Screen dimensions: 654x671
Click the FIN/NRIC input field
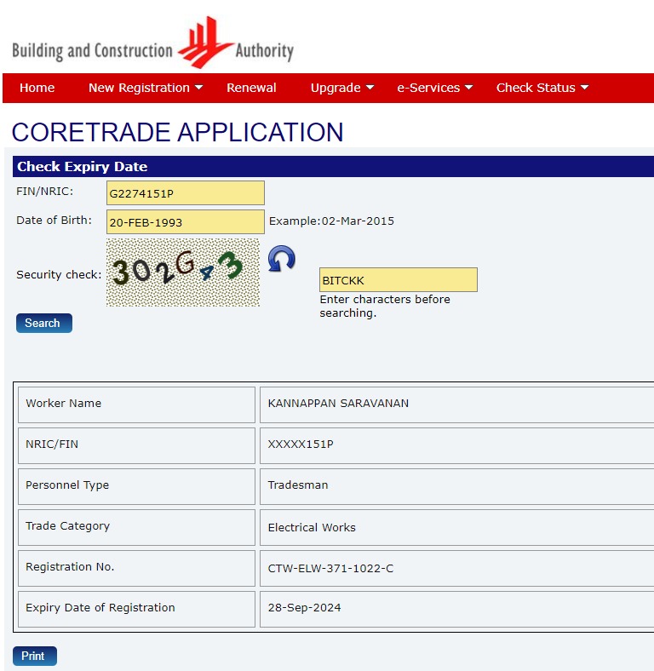(185, 193)
